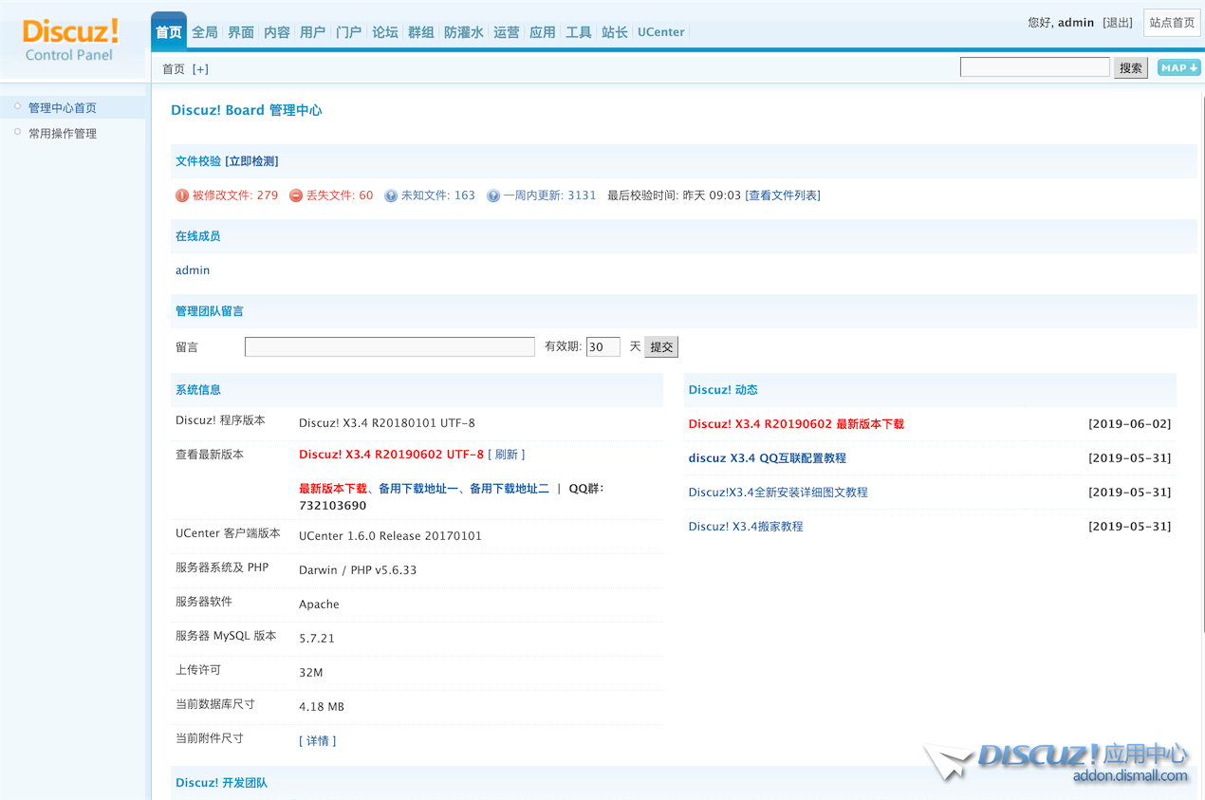
Task: Open 备用下载地址一 link
Action: (418, 489)
